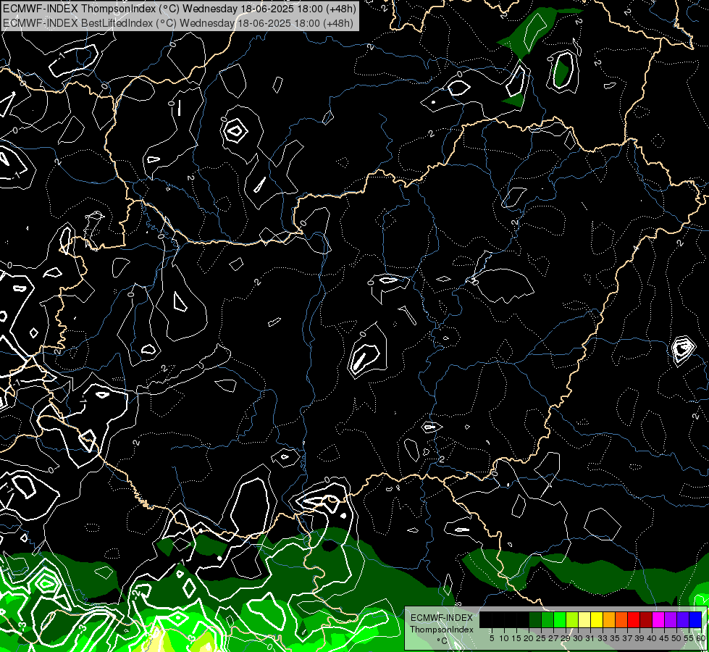Click the legend scale value 10
The width and height of the screenshot is (709, 652).
(504, 638)
